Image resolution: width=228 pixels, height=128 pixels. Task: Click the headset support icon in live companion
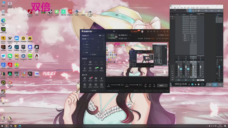(151, 31)
